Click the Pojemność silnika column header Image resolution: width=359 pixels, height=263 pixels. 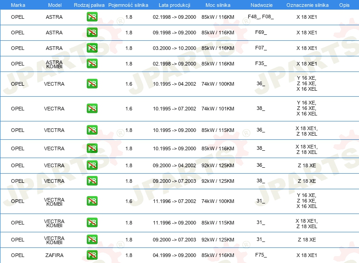[128, 5]
